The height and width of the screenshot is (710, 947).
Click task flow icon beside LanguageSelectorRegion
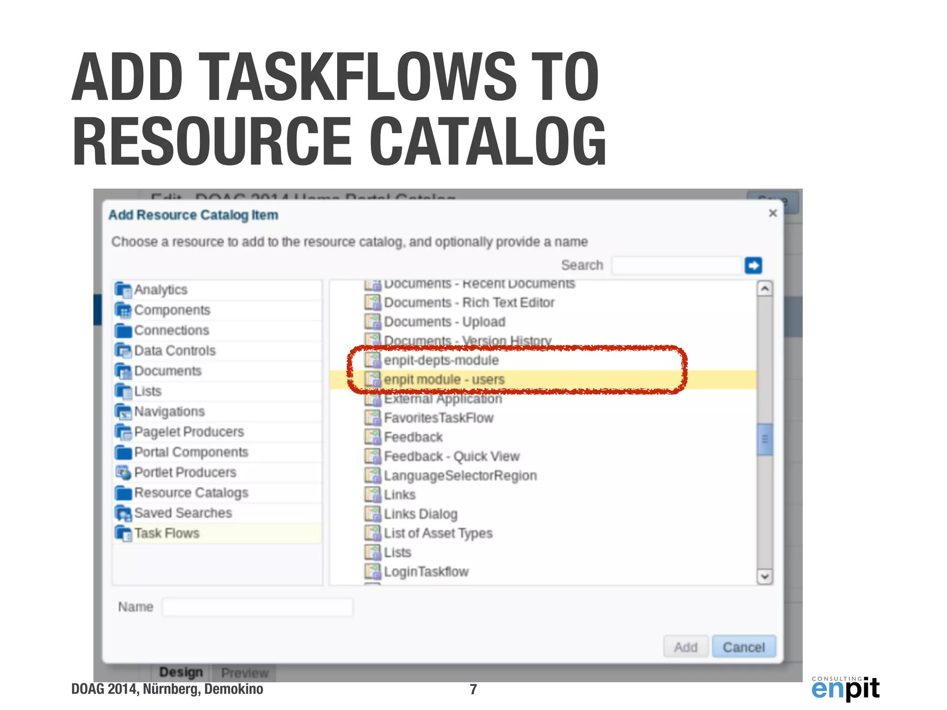tap(372, 476)
